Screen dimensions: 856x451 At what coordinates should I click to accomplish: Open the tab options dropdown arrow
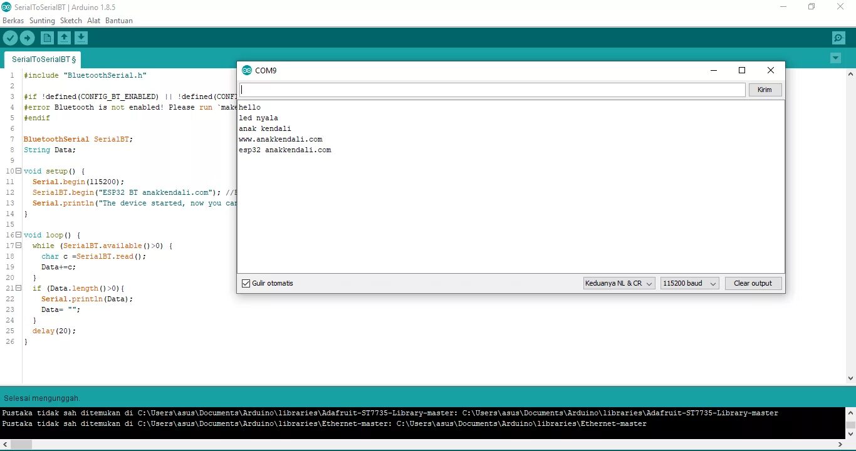(x=835, y=58)
